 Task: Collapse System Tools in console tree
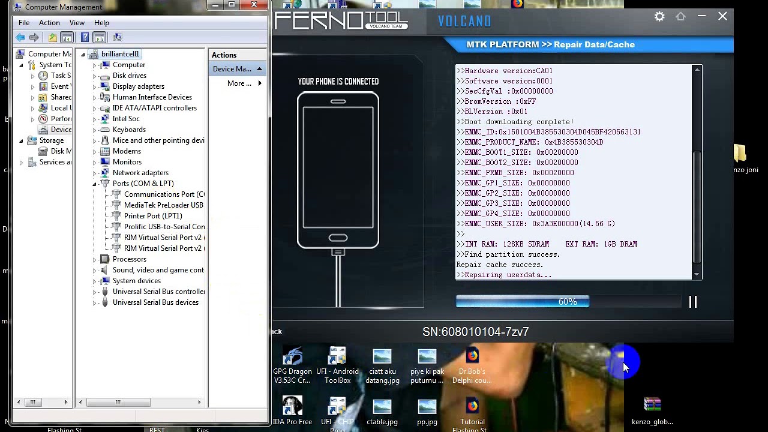tap(22, 65)
